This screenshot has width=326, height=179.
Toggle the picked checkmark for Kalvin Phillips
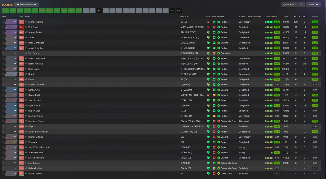pyautogui.click(x=3, y=168)
